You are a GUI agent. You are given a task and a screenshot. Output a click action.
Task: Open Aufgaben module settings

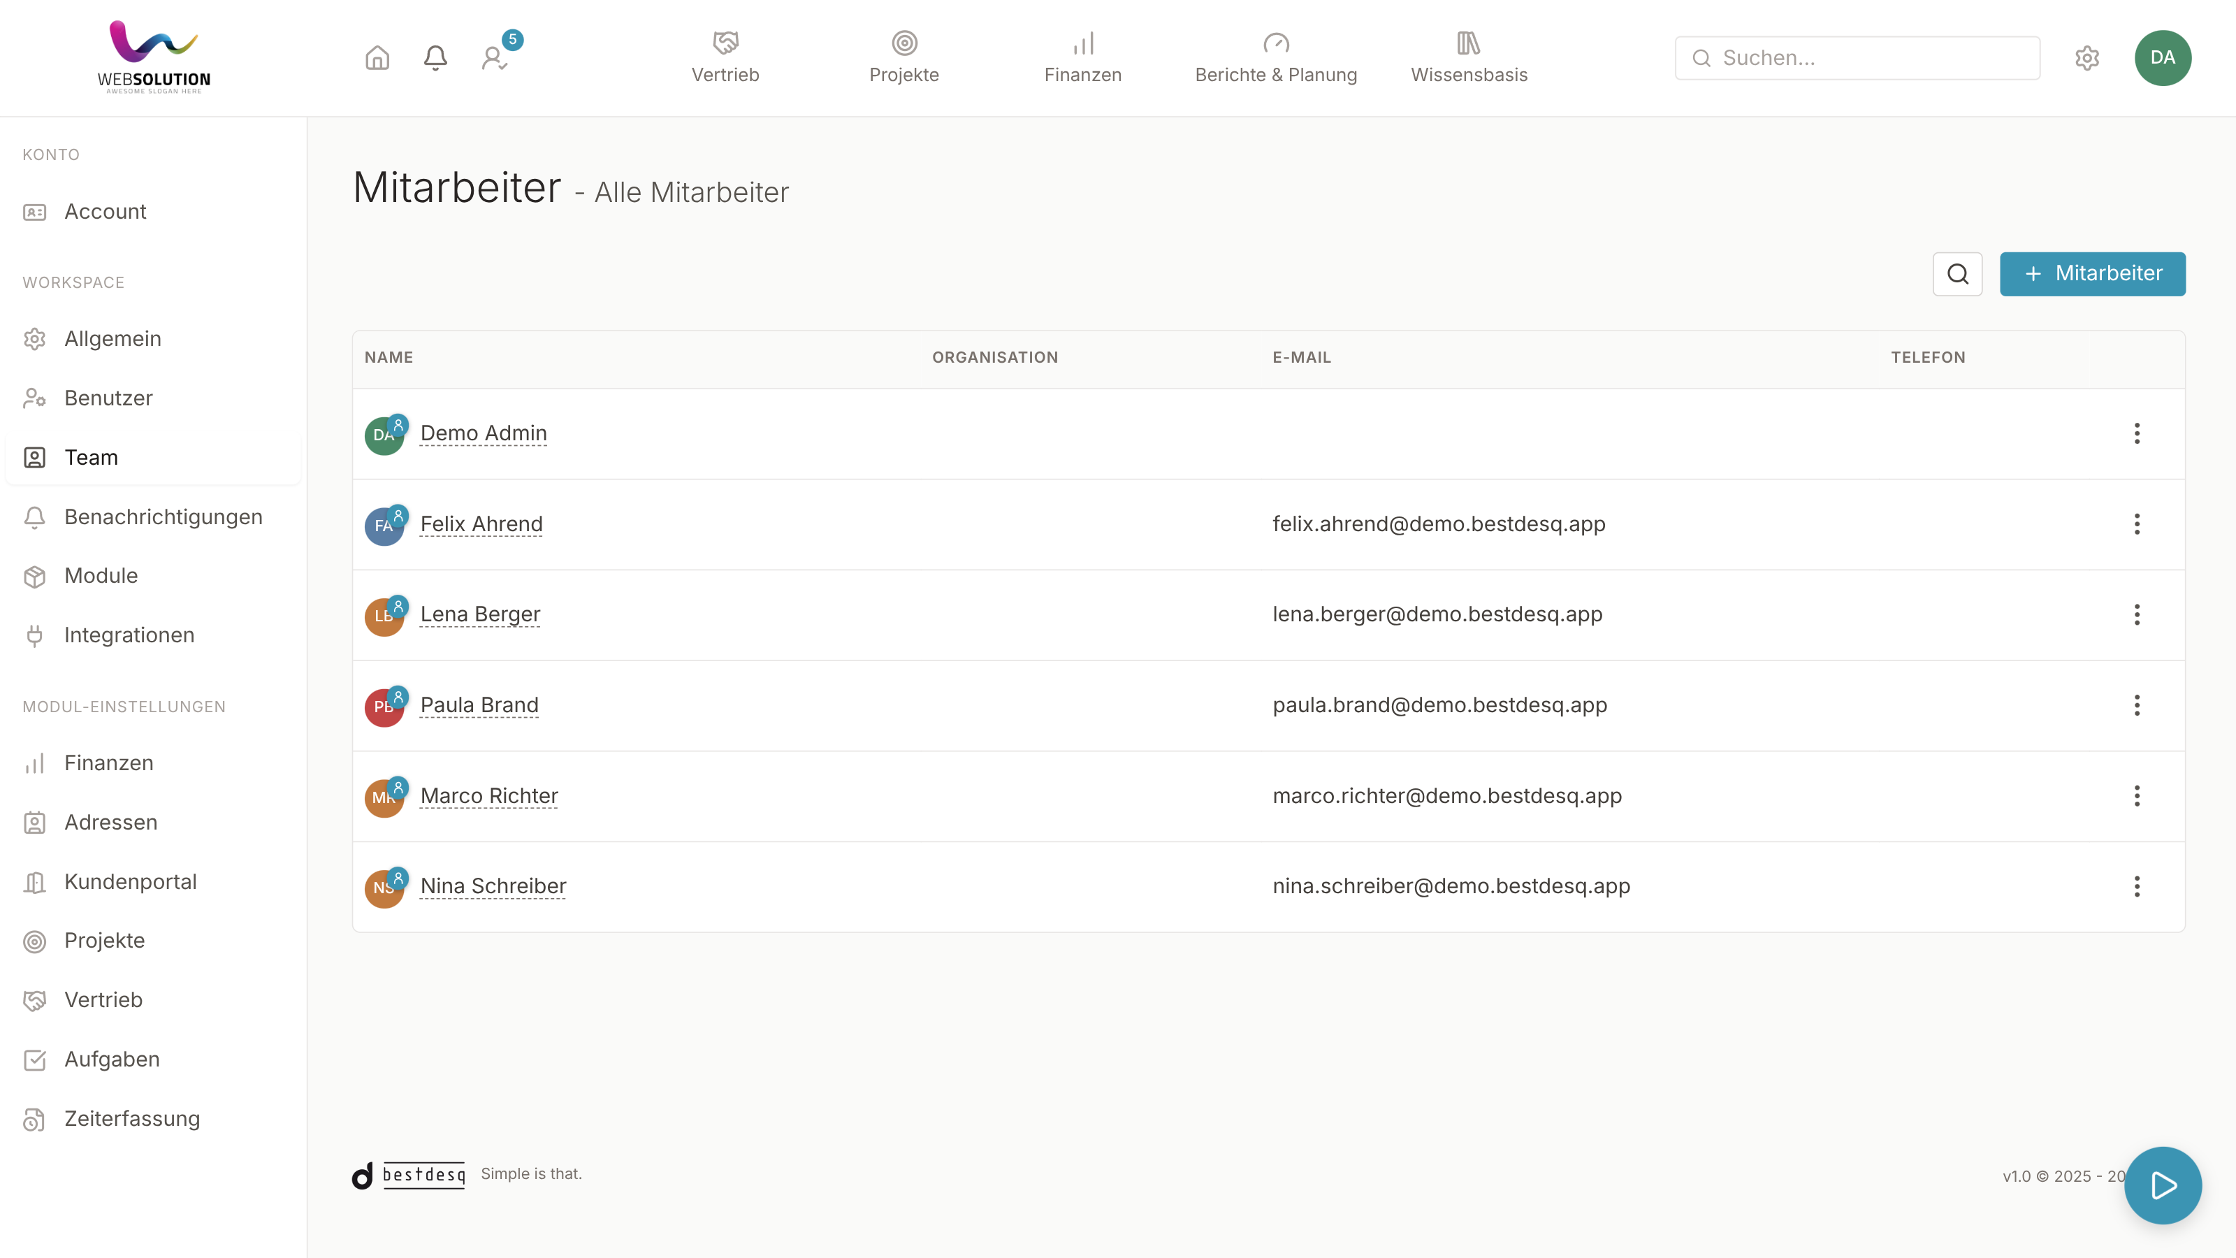(153, 1060)
